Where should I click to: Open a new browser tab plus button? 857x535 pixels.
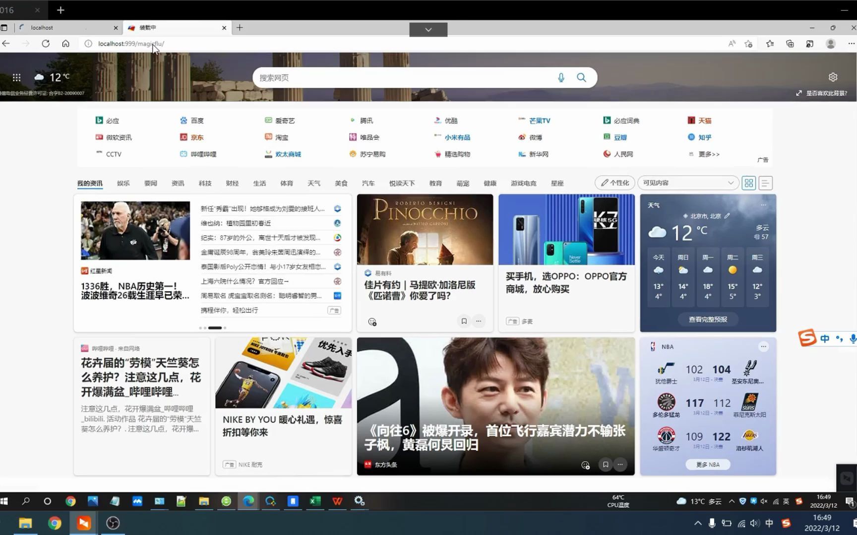pyautogui.click(x=240, y=28)
